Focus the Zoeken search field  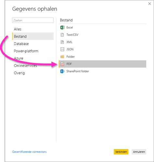coord(33,20)
